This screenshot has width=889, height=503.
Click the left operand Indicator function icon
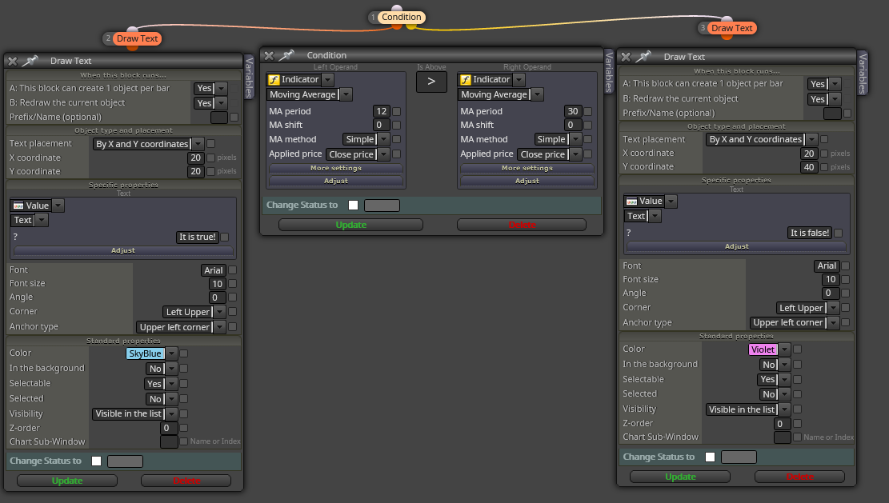pos(274,80)
